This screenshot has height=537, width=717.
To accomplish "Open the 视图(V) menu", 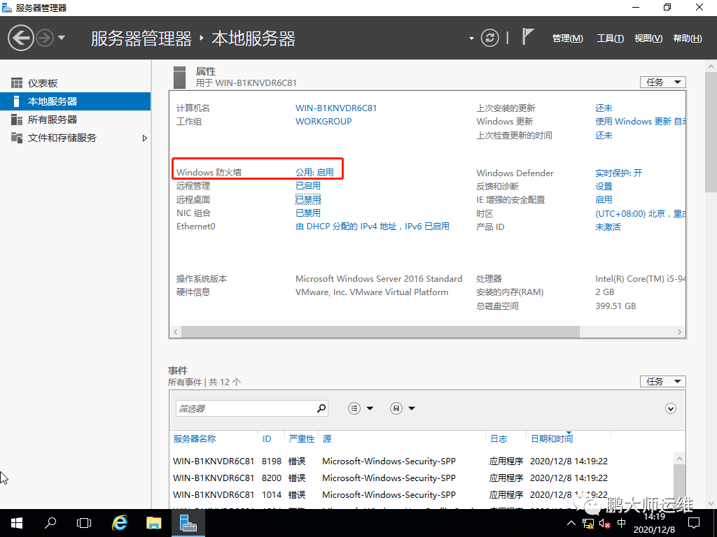I will pyautogui.click(x=648, y=38).
